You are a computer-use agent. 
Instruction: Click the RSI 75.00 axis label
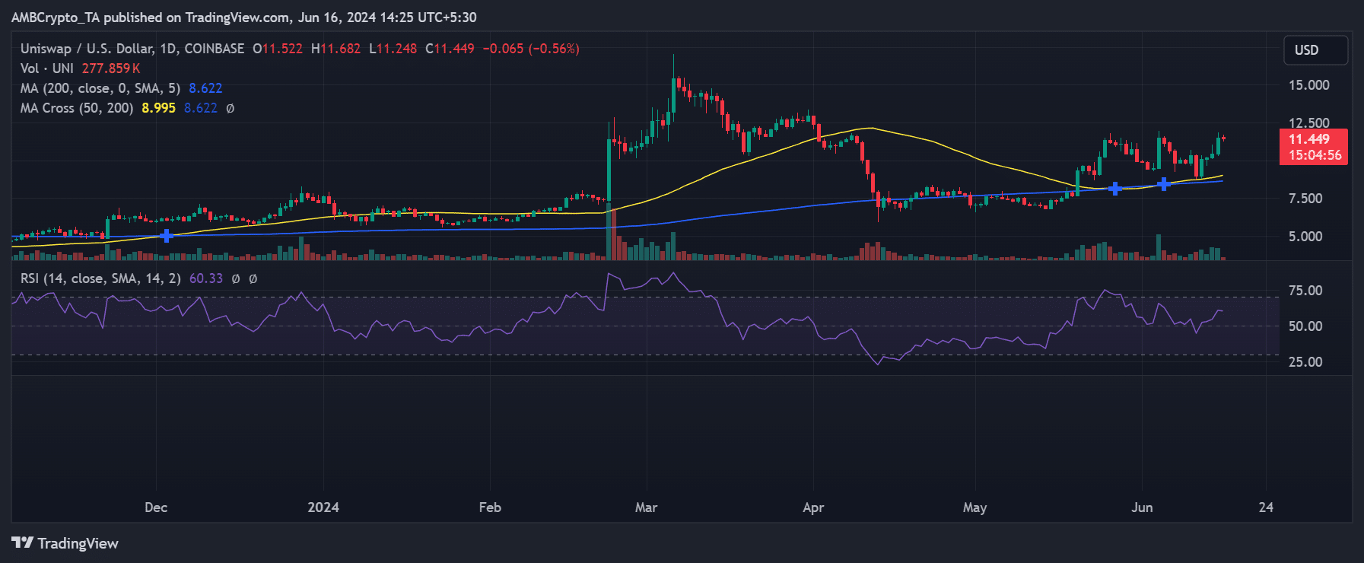pos(1305,291)
